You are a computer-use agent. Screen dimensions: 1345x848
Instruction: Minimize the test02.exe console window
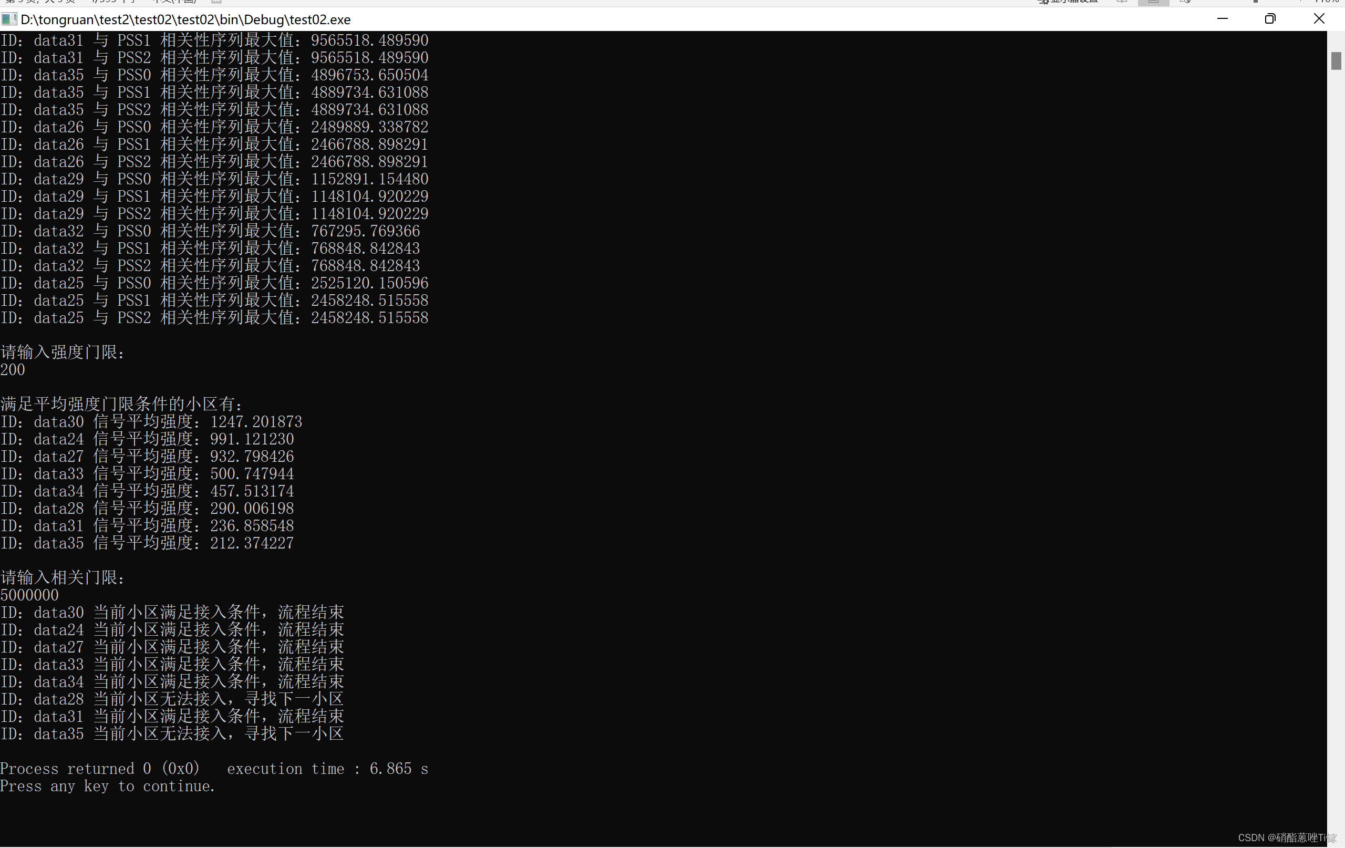pyautogui.click(x=1222, y=19)
